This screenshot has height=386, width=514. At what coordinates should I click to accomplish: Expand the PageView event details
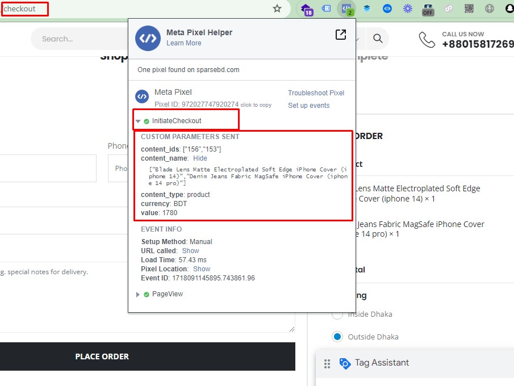point(138,295)
